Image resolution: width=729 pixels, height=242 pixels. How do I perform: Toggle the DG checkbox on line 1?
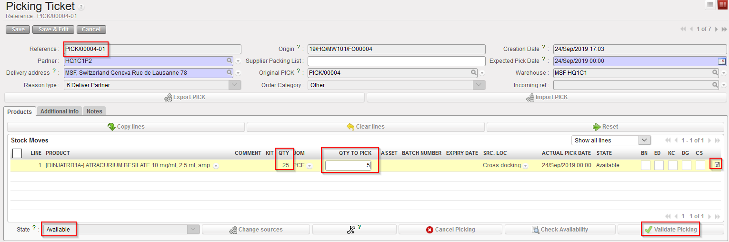tap(686, 165)
